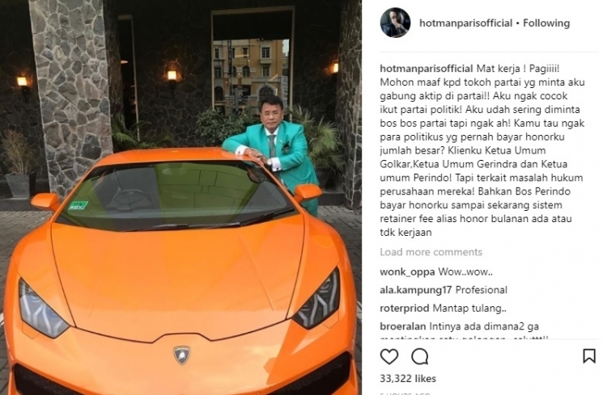Visit the ala.kampung17 commenter profile
This screenshot has width=603, height=395.
click(416, 290)
